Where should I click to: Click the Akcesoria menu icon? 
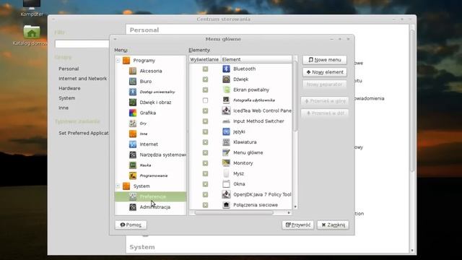133,71
